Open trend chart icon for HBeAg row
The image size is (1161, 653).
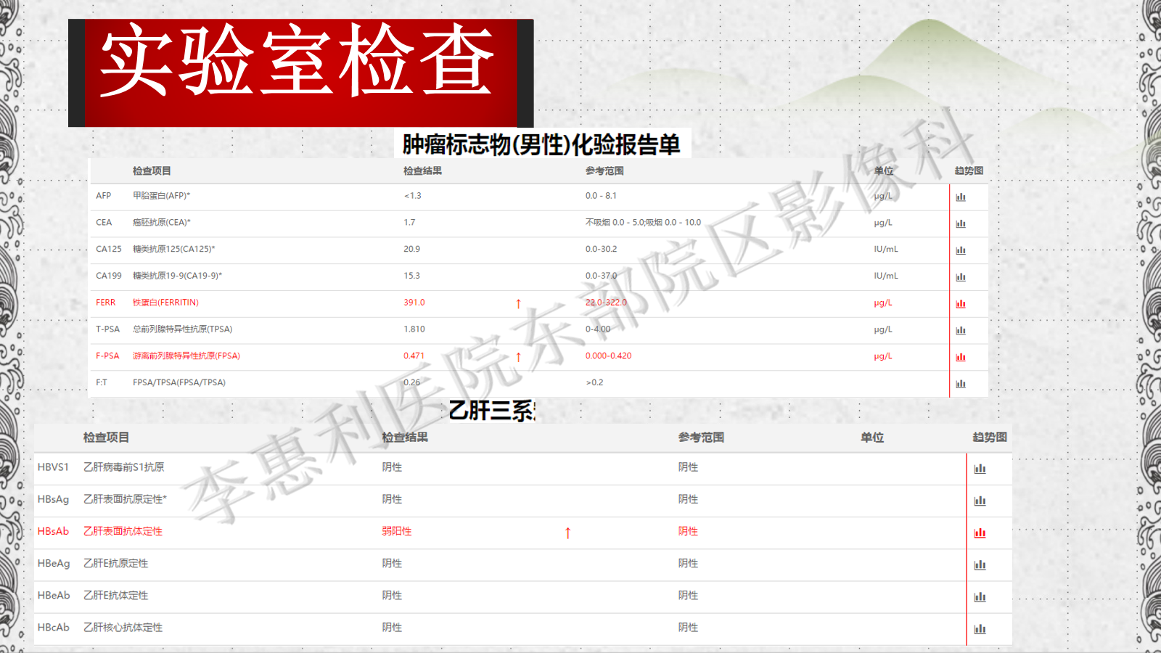pos(980,564)
